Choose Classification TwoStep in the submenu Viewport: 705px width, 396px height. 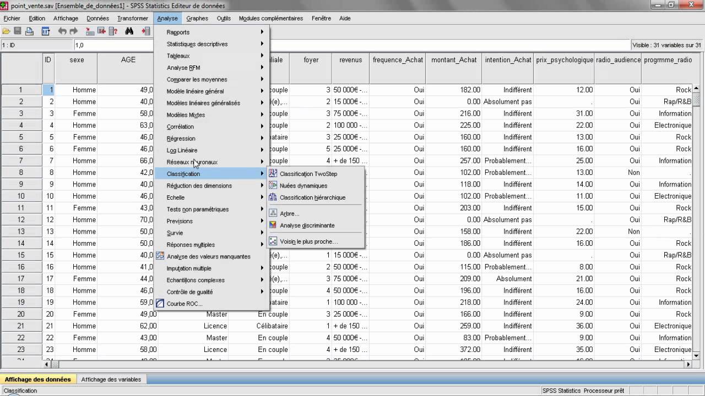pos(316,174)
